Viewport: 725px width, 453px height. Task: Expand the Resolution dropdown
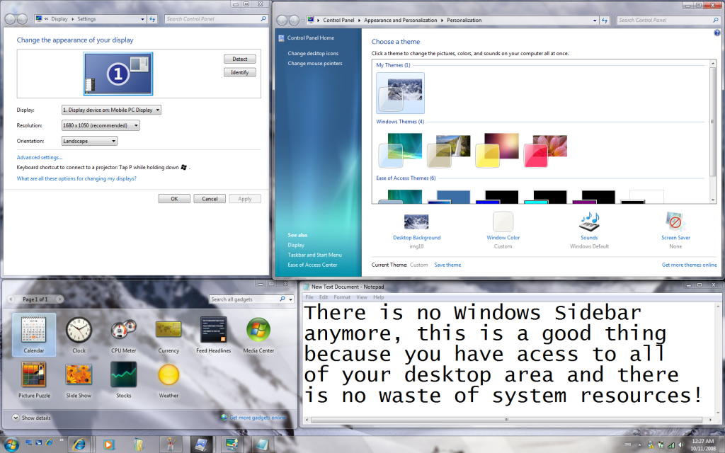pos(101,125)
